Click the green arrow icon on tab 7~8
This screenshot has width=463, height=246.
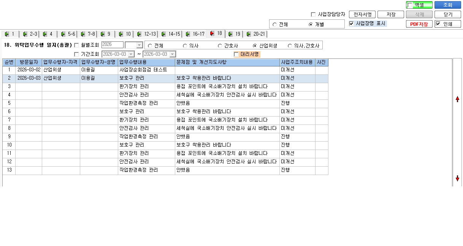coord(82,34)
